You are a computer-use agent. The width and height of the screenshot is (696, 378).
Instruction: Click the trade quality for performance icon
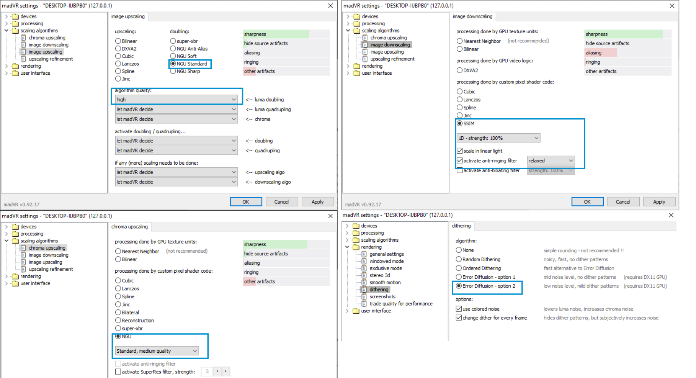(364, 304)
